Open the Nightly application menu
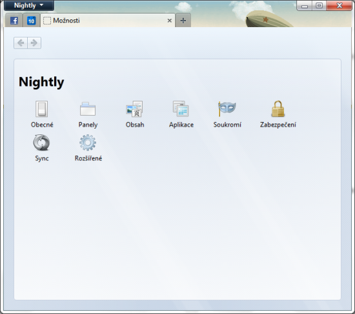The width and height of the screenshot is (355, 314). point(29,5)
